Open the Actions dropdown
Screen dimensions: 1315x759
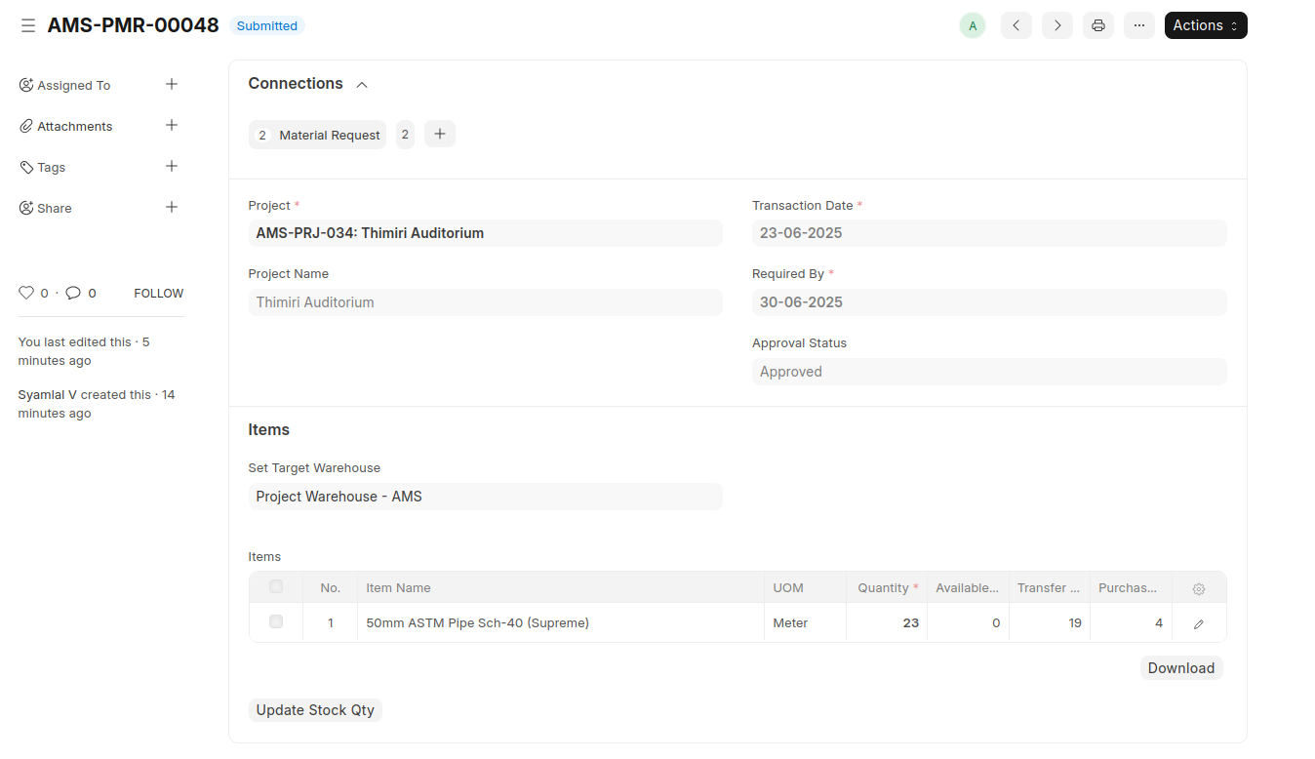pos(1205,25)
